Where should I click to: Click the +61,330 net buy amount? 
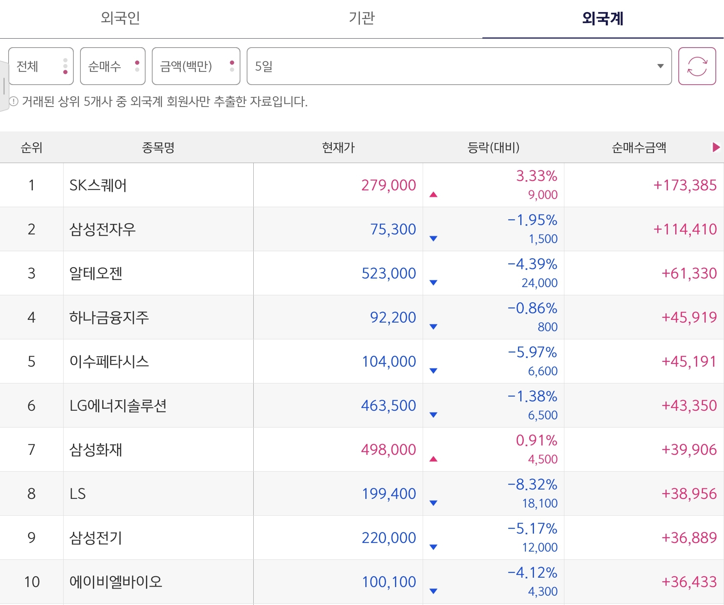coord(689,273)
